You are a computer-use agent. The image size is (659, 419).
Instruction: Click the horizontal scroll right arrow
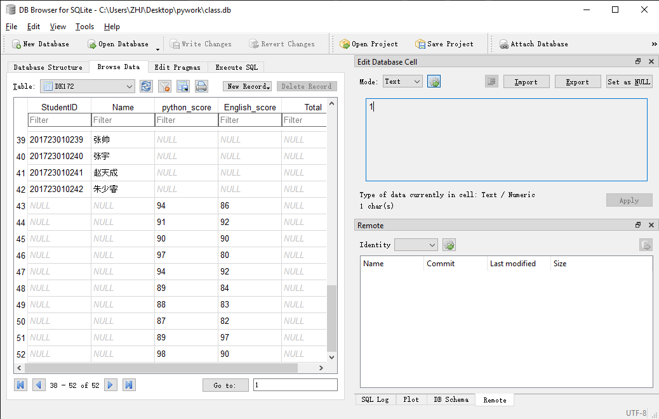click(x=321, y=368)
